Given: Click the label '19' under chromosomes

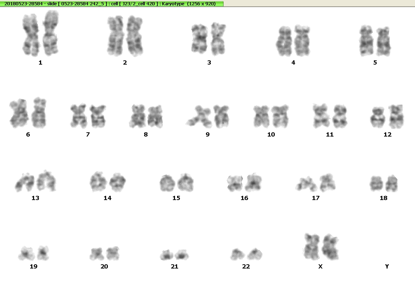Looking at the screenshot, I should [x=34, y=266].
